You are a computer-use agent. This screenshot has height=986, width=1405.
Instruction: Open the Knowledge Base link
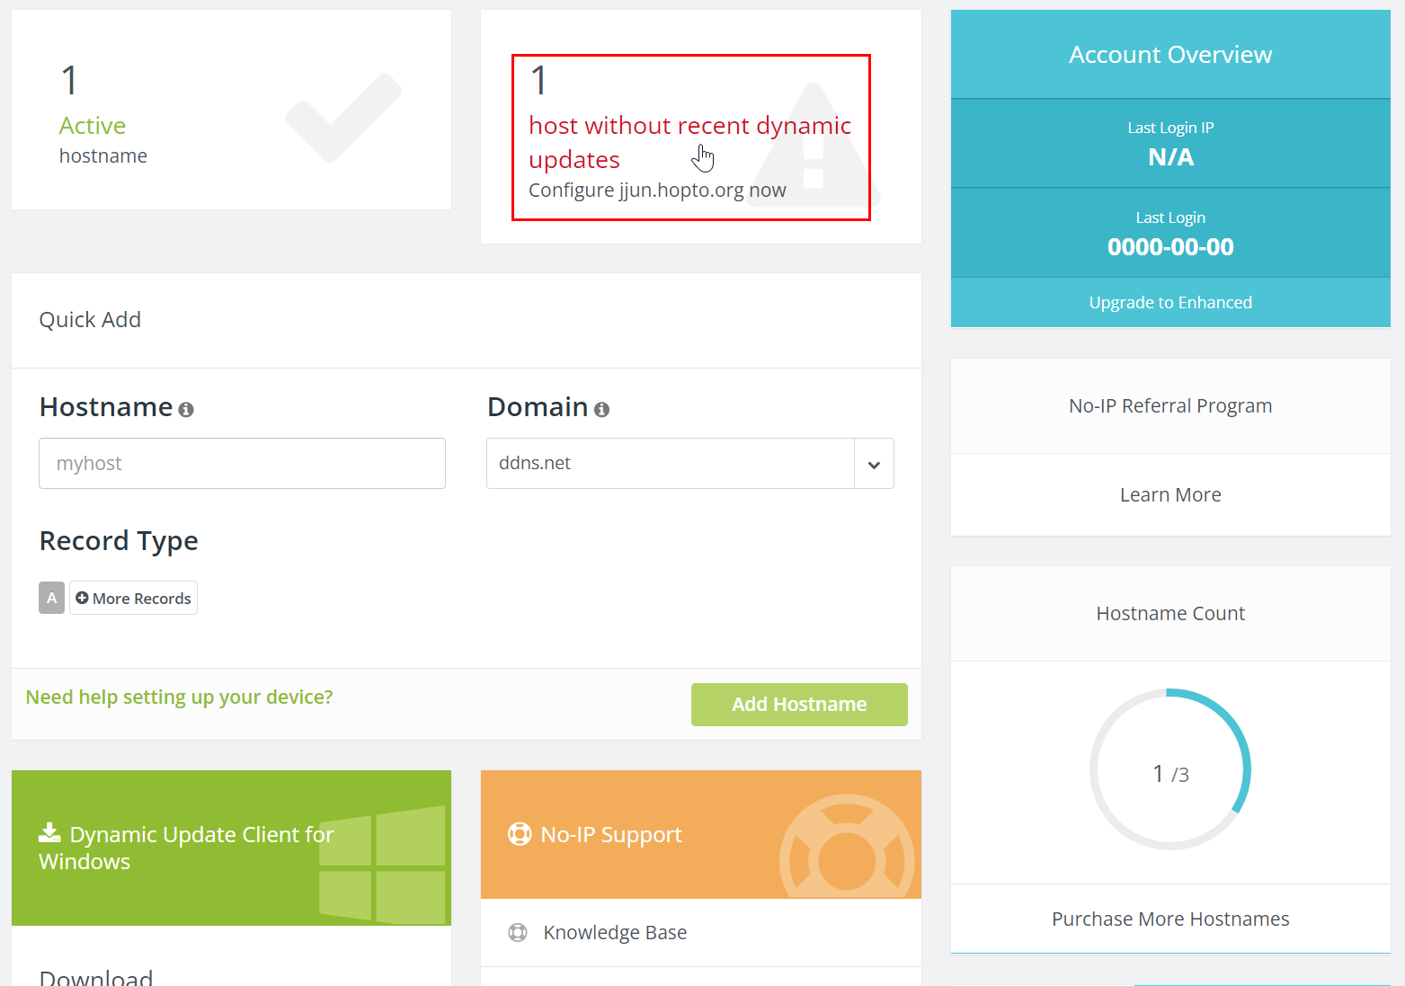point(615,933)
